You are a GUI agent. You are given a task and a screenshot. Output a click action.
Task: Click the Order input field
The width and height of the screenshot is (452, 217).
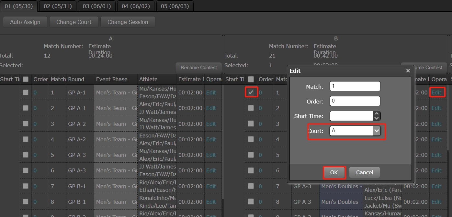[355, 101]
